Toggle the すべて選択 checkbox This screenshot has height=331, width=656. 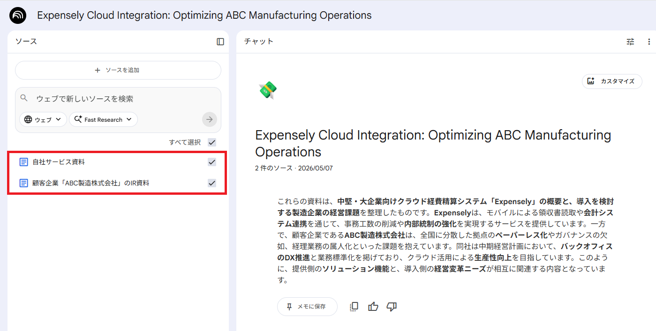(212, 142)
